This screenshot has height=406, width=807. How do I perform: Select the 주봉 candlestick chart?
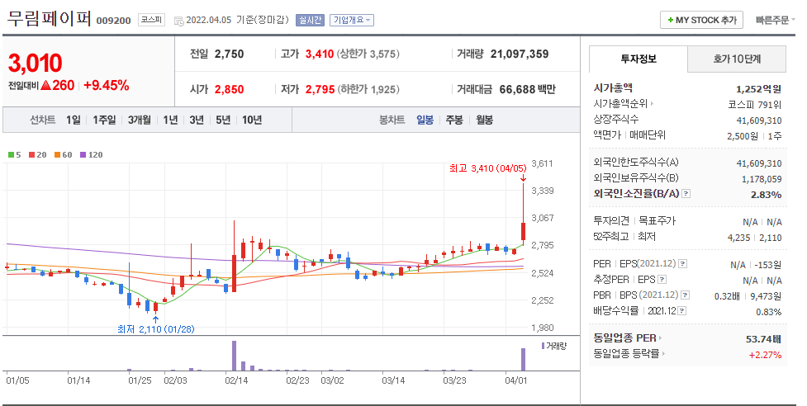pos(454,120)
